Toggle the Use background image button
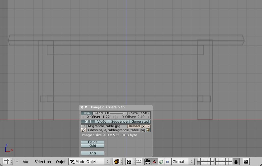 87,113
